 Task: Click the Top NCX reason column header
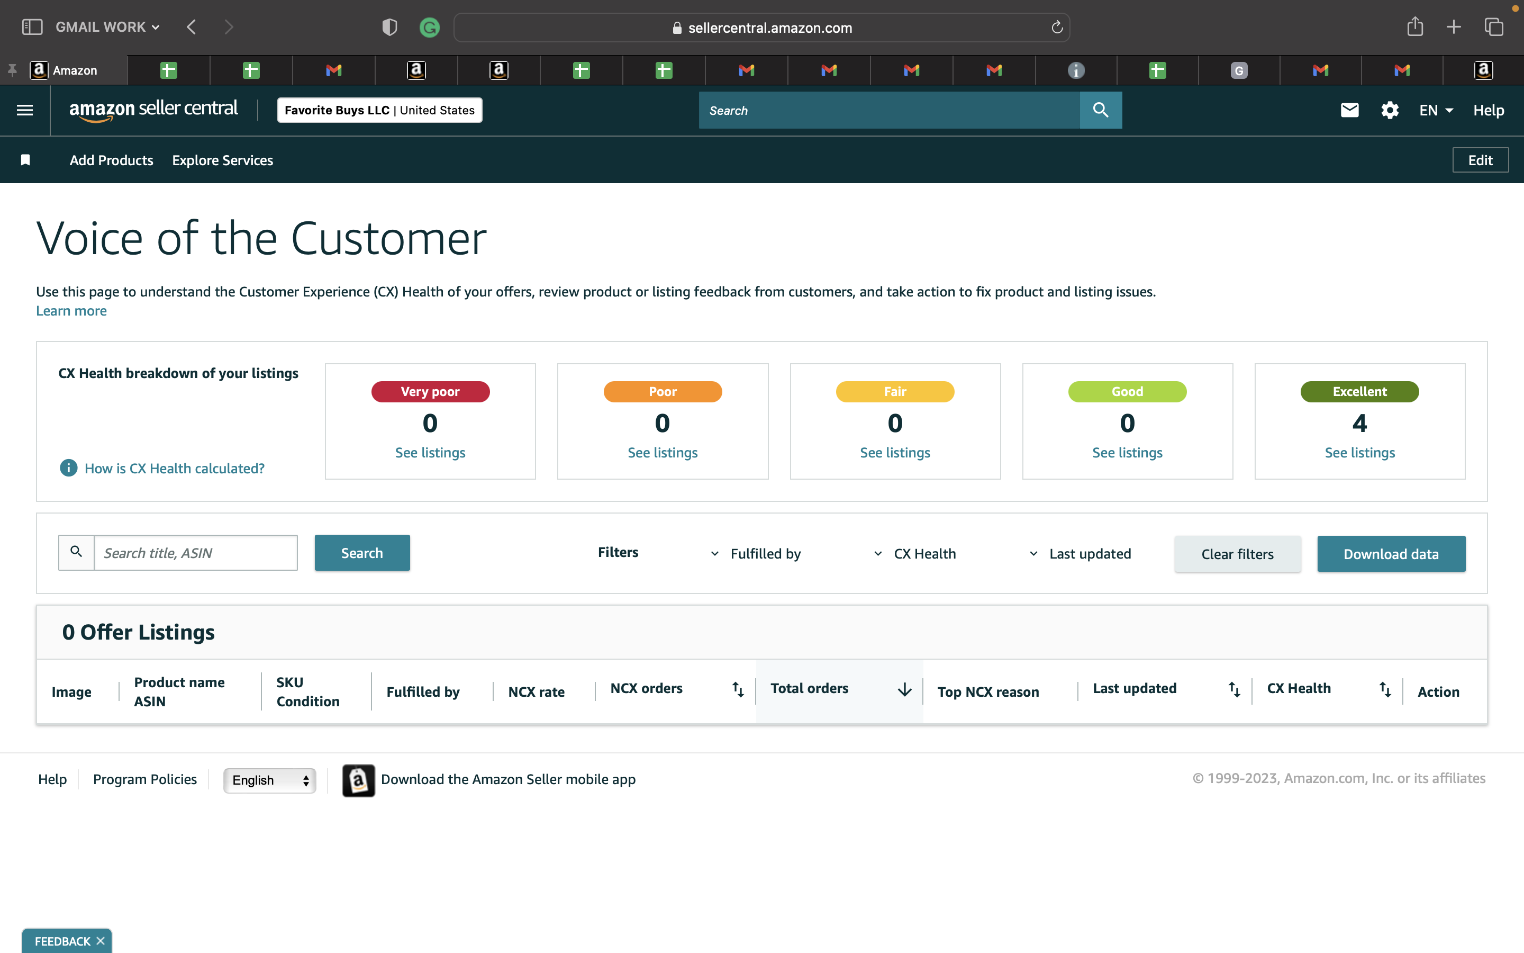988,692
